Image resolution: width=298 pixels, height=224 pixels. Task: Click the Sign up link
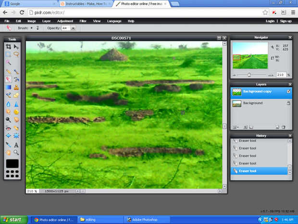click(x=286, y=21)
